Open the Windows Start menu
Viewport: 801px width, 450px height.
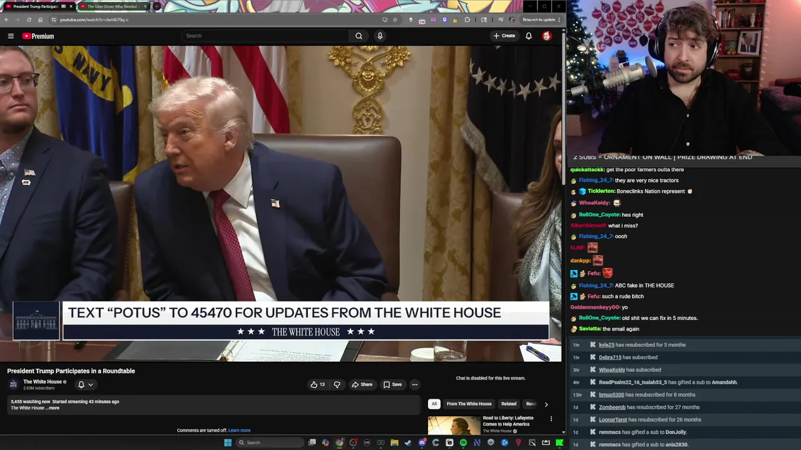(228, 442)
